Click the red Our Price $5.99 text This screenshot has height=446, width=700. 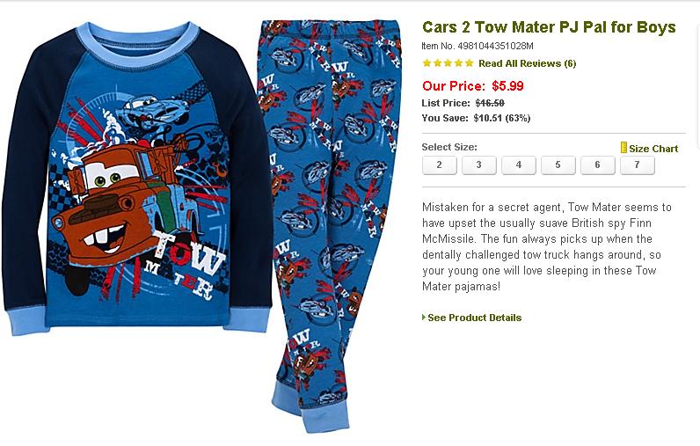473,85
